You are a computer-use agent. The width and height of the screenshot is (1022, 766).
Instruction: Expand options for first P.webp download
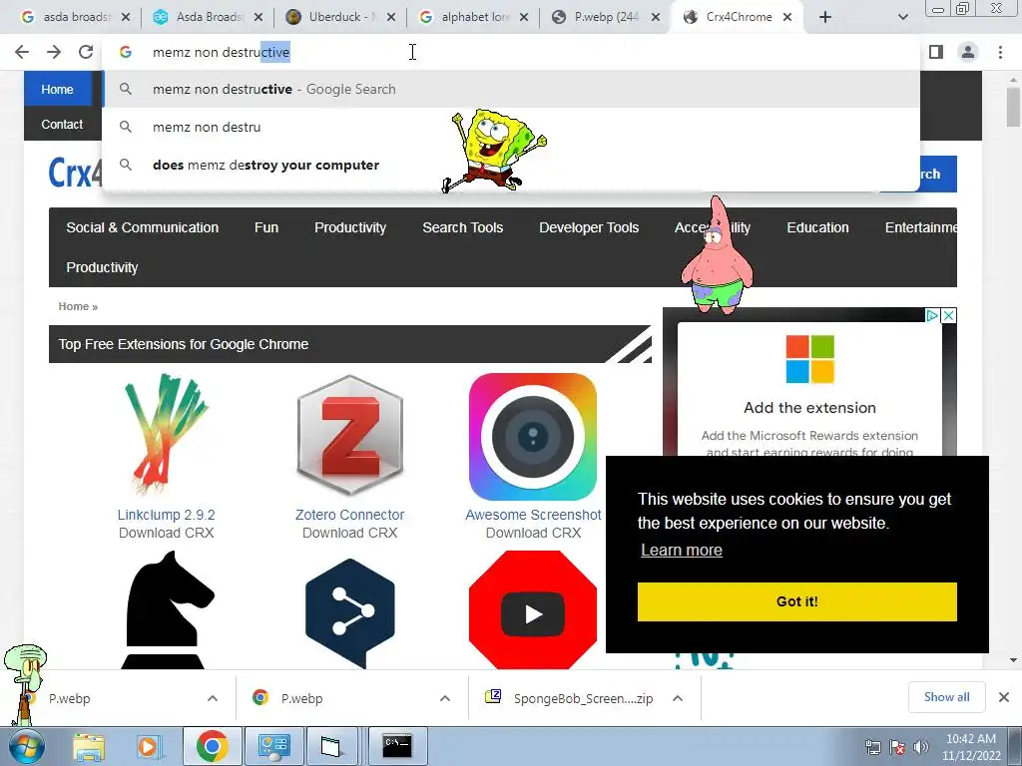click(213, 698)
